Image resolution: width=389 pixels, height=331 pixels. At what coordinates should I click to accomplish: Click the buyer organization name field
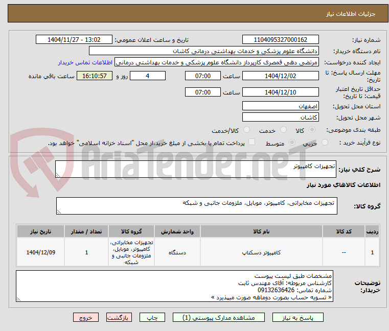(x=203, y=51)
